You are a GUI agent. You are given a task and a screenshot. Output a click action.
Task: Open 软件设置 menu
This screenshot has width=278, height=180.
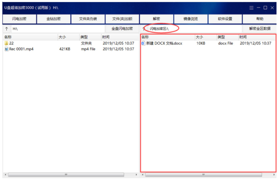(225, 19)
